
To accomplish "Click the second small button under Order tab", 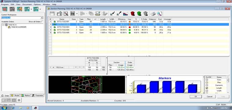I will (x=9, y=100).
